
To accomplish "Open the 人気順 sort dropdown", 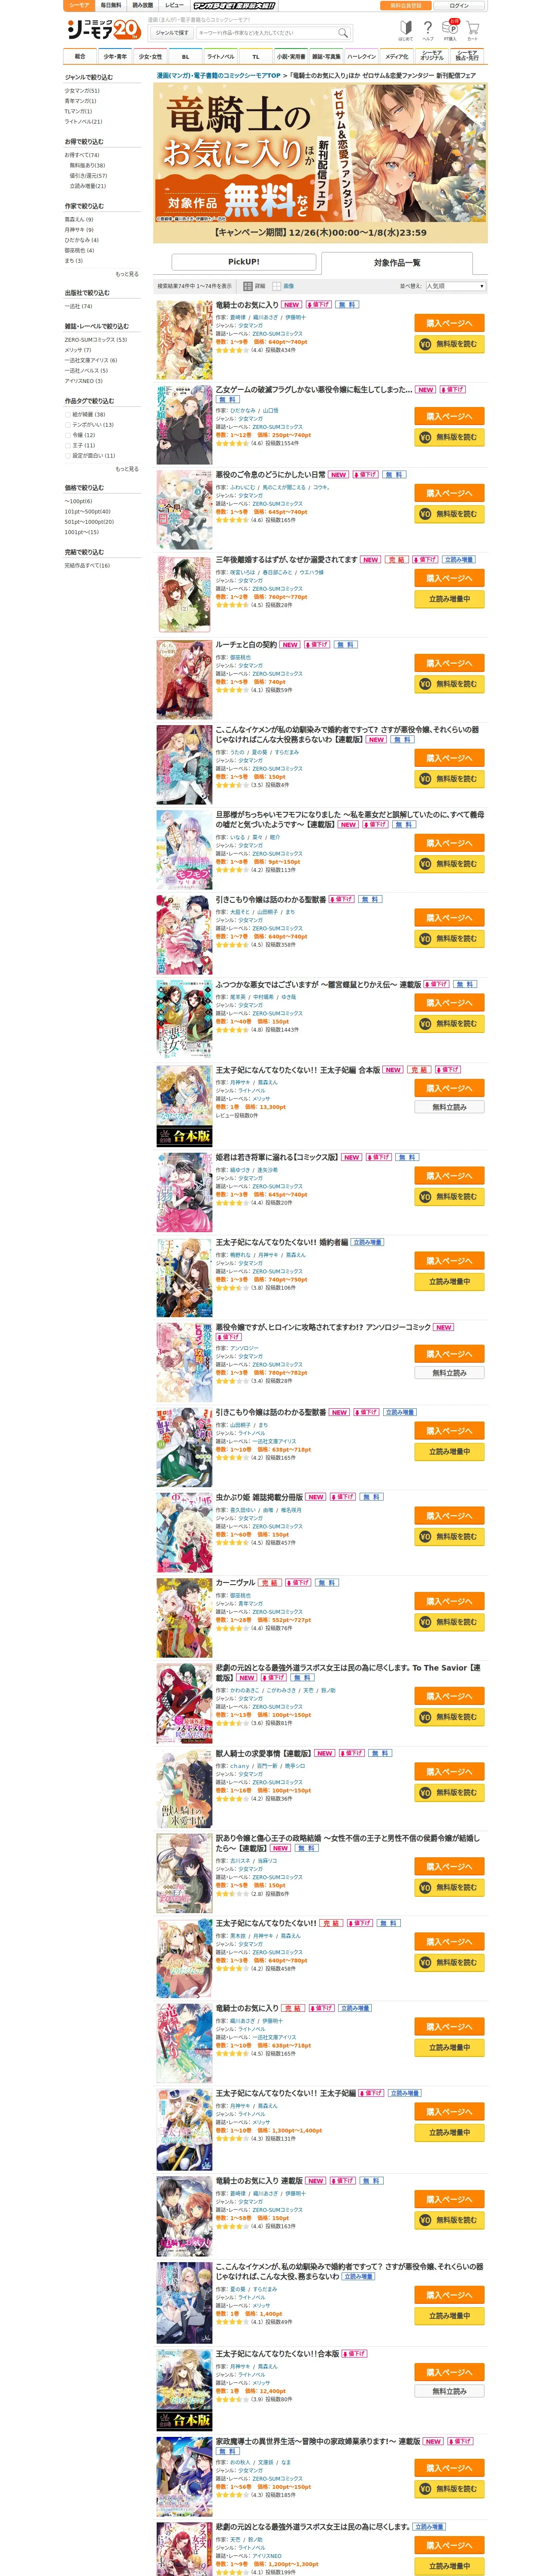I will 456,286.
